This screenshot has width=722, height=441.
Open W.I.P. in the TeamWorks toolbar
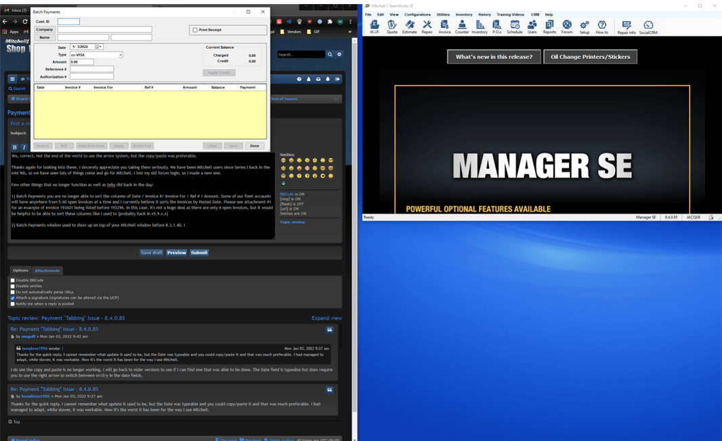(375, 26)
